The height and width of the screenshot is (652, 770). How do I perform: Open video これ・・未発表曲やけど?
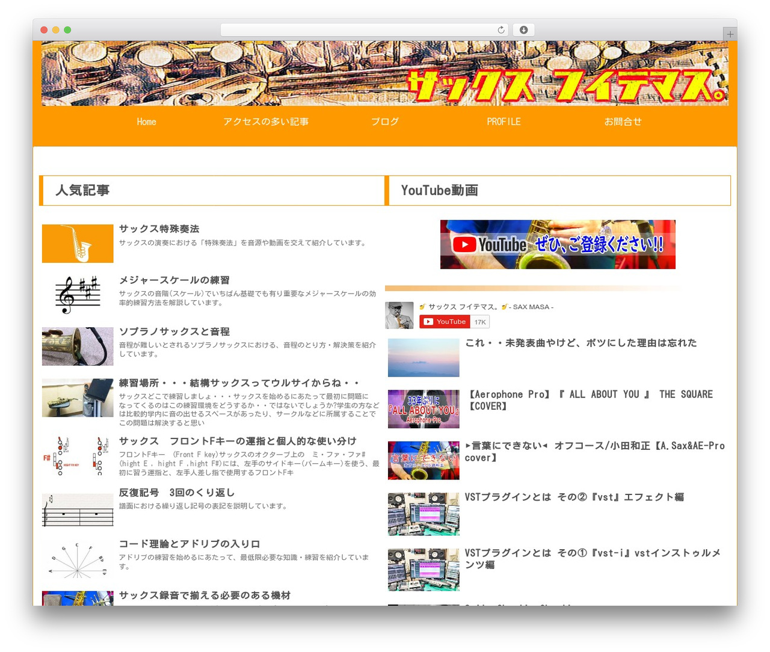click(581, 343)
